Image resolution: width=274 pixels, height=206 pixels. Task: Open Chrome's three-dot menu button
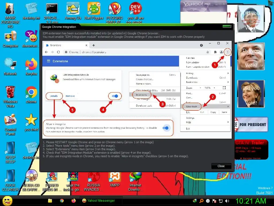(x=227, y=52)
